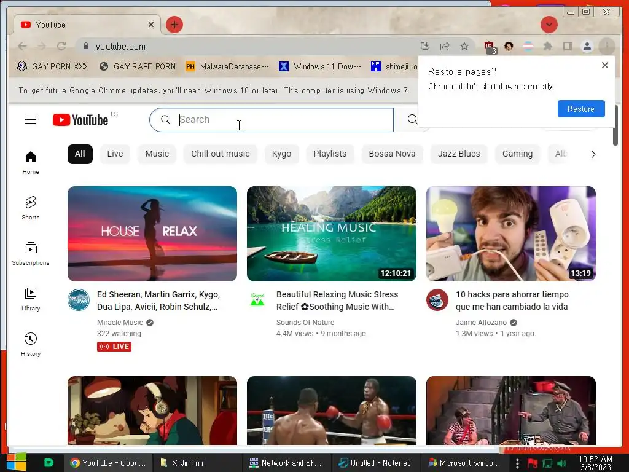Click the page vertical scrollbar thumb
This screenshot has height=472, width=629.
tap(615, 126)
